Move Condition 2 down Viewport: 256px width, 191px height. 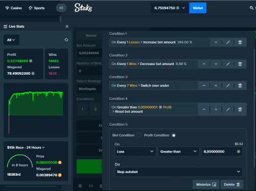pyautogui.click(x=216, y=64)
